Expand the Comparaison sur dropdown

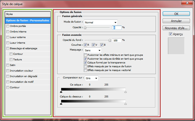pyautogui.click(x=92, y=78)
